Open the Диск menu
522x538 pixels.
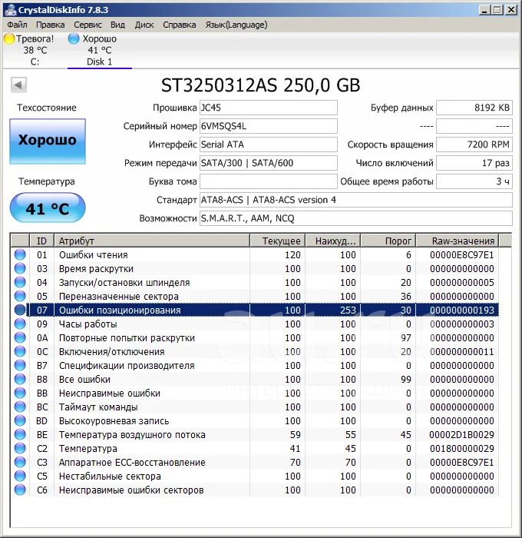144,25
